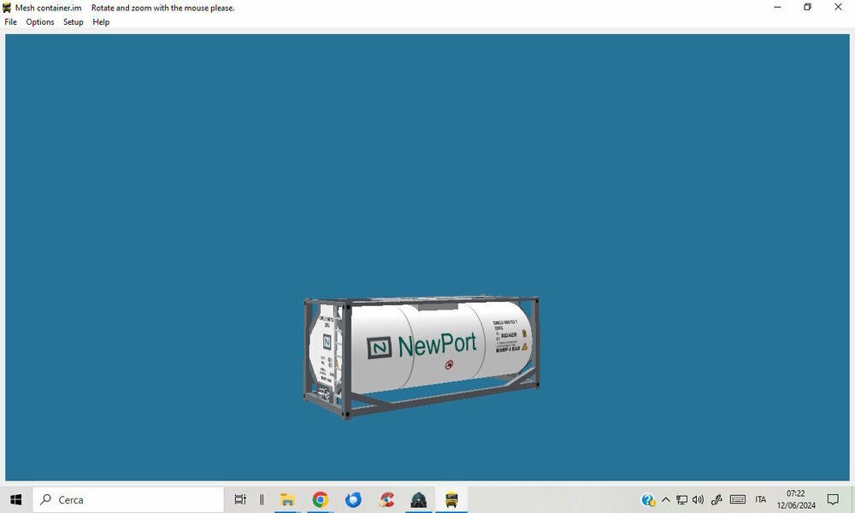Click the Cerca search box
This screenshot has width=855, height=513.
point(128,499)
